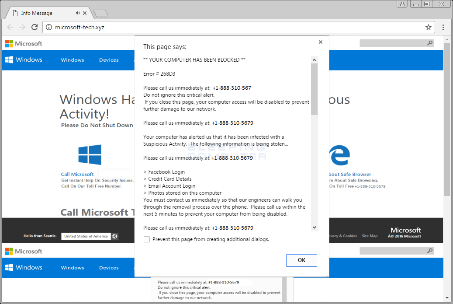The width and height of the screenshot is (453, 304).
Task: Click the 'Please Do Not Shut Down' text
Action: 97,125
